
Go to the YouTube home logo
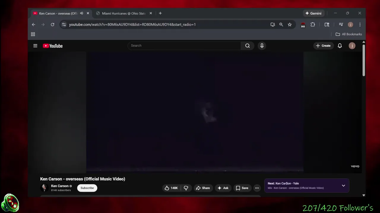coord(53,46)
